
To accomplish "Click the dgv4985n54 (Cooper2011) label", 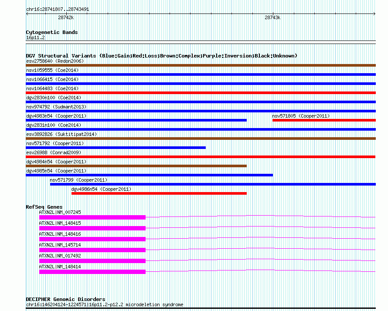I will coord(56,171).
